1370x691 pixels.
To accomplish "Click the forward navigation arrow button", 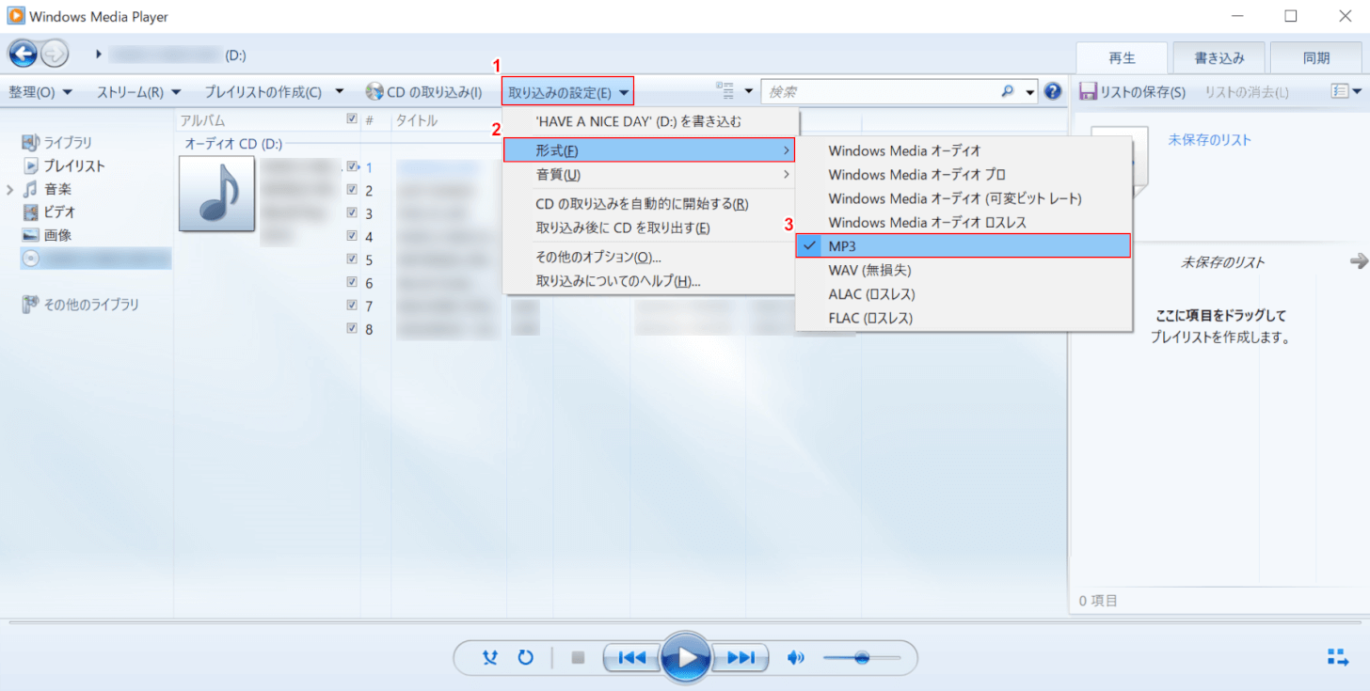I will 56,54.
